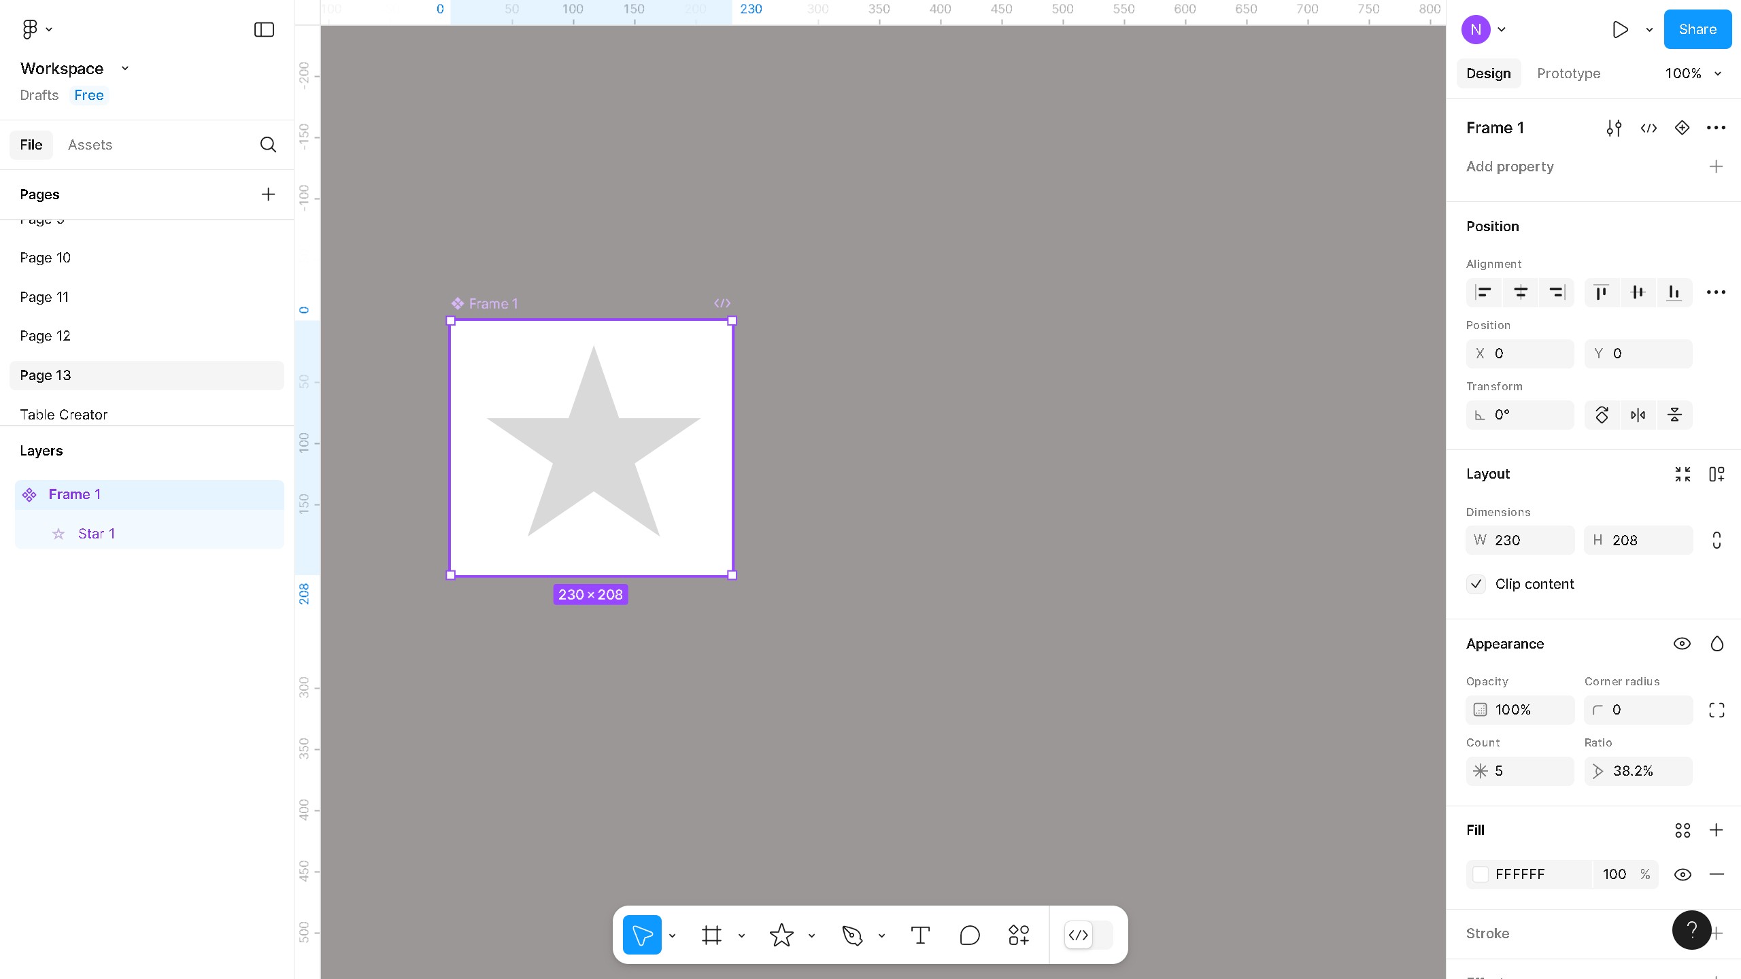Open the Move tool dropdown arrow
Screen dimensions: 1741x979
coord(672,935)
